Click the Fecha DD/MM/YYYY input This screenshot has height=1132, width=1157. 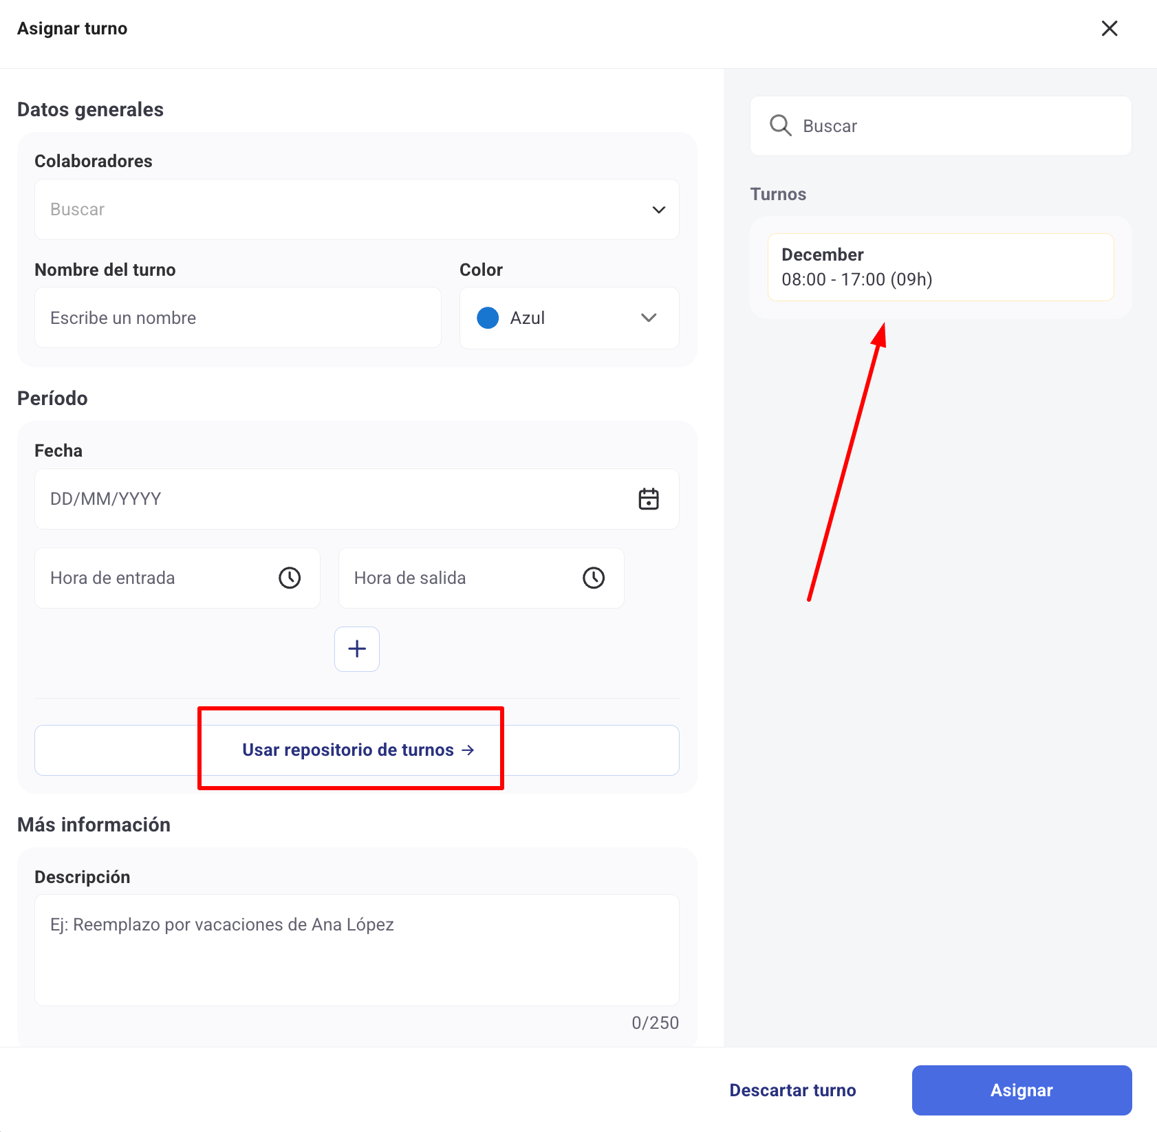coord(330,499)
